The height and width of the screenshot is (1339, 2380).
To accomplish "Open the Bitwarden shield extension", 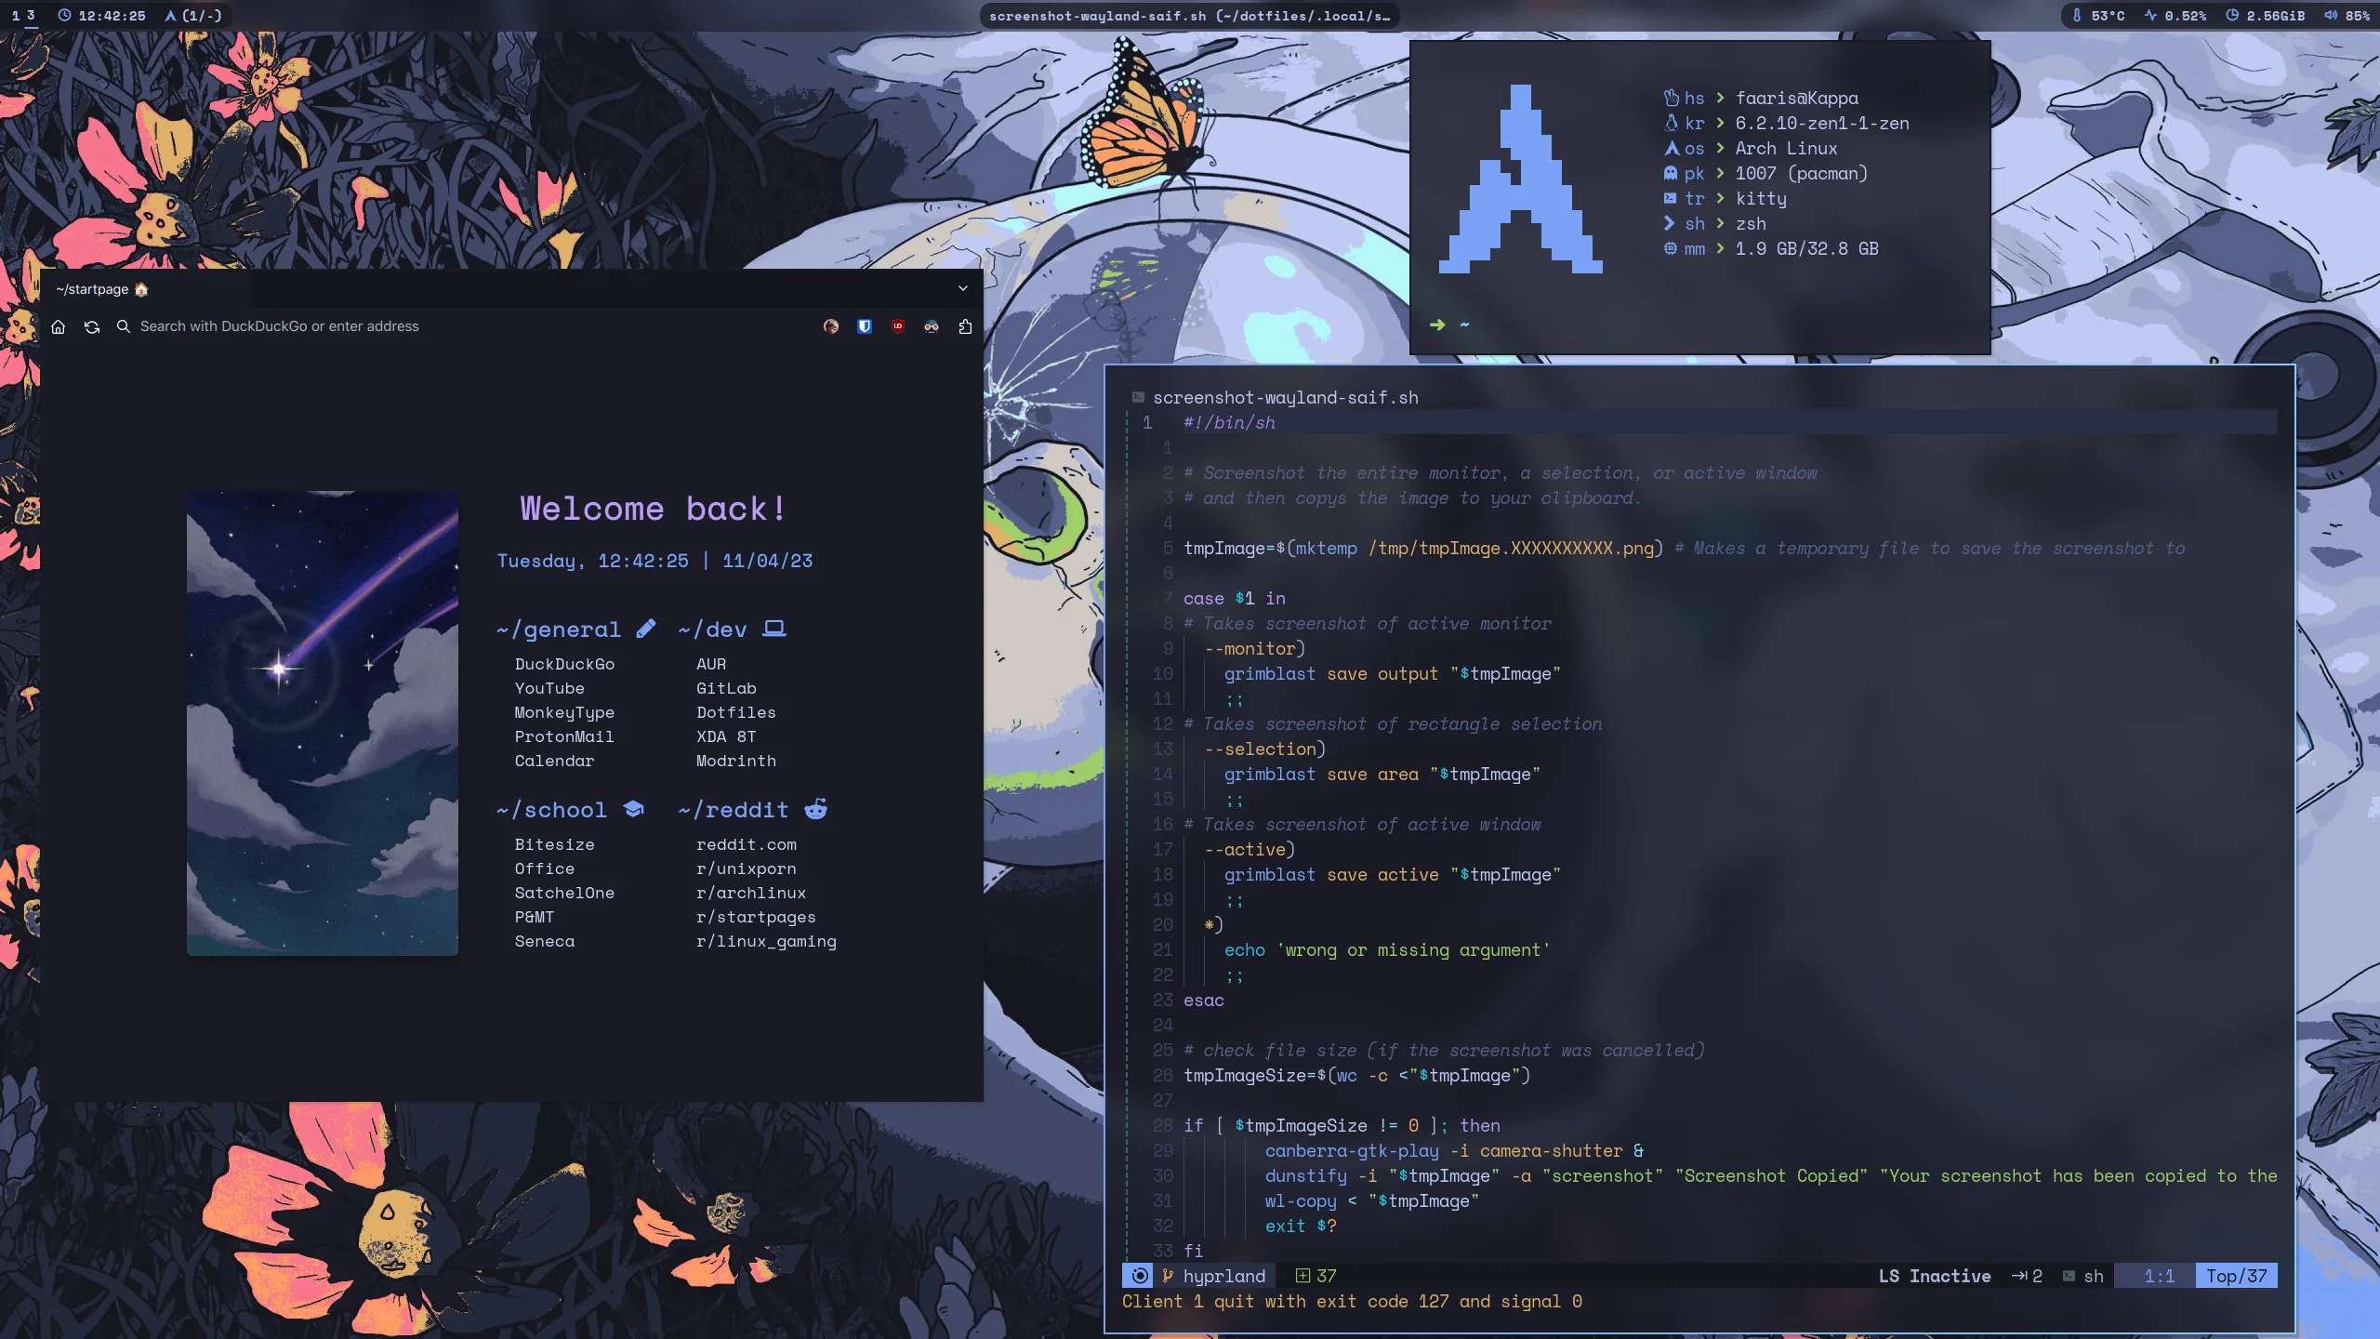I will [x=865, y=326].
